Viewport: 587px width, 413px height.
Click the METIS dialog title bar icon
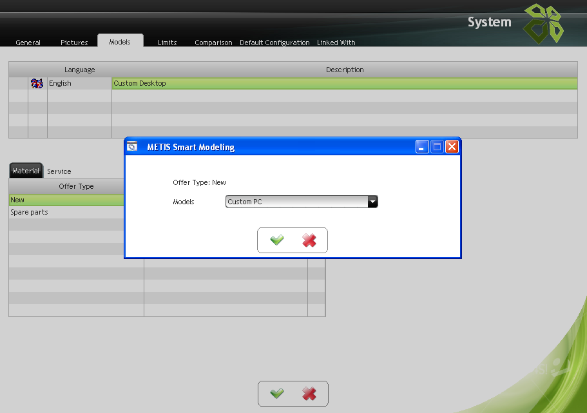point(133,147)
